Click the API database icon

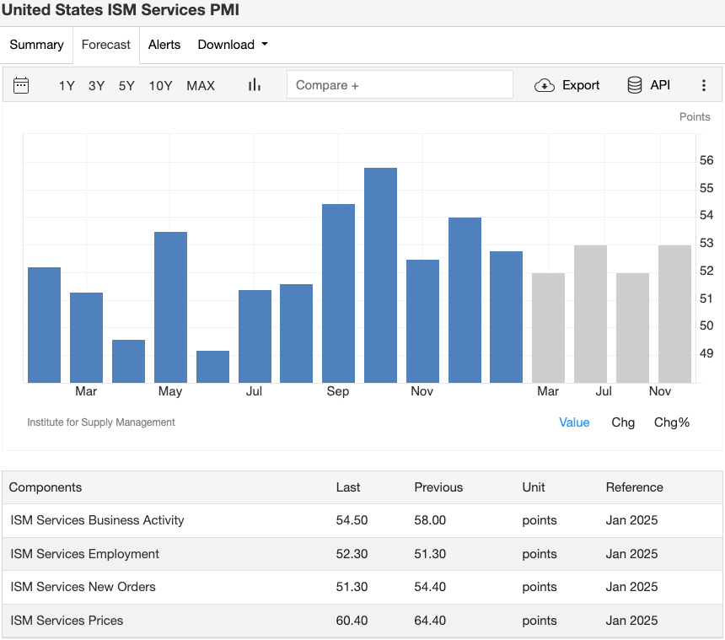coord(635,85)
